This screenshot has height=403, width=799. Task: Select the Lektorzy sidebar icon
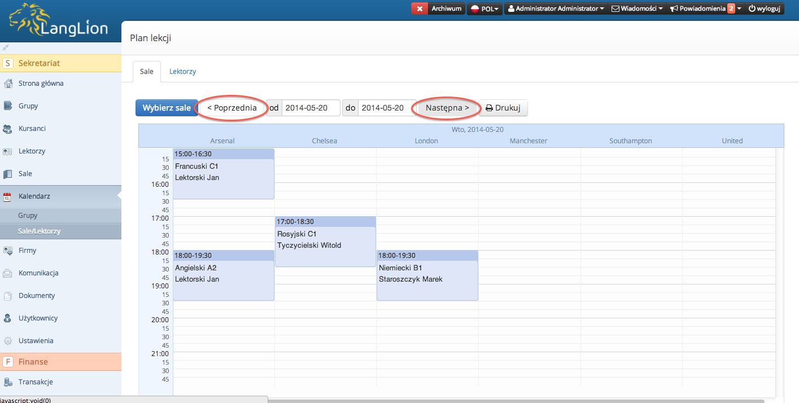click(x=8, y=151)
